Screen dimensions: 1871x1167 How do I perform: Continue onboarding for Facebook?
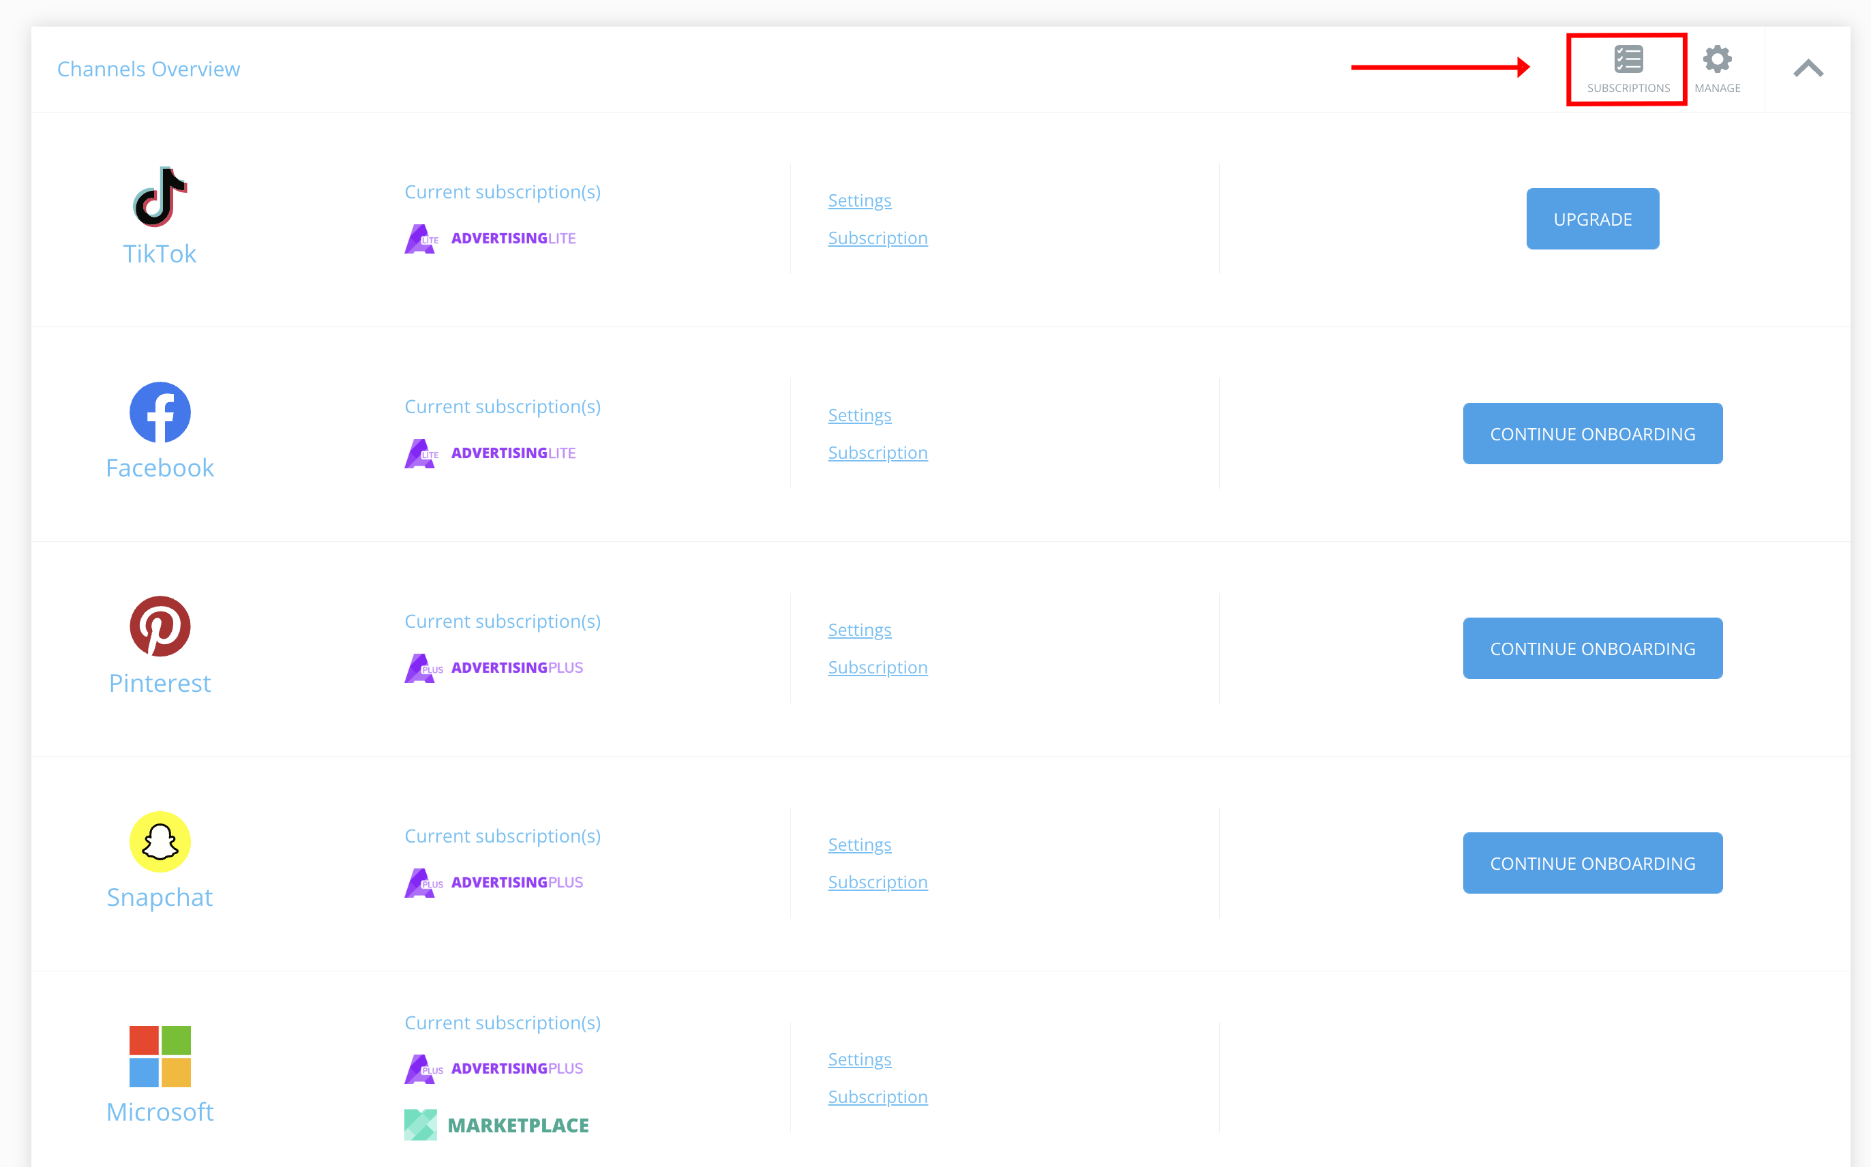(x=1592, y=434)
